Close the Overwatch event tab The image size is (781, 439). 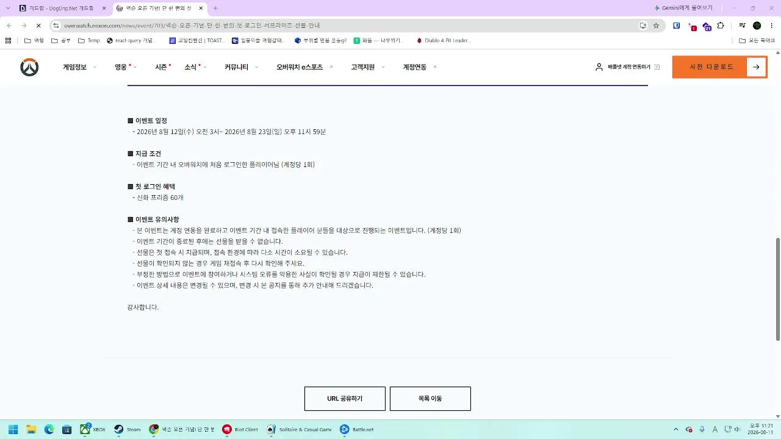point(201,9)
